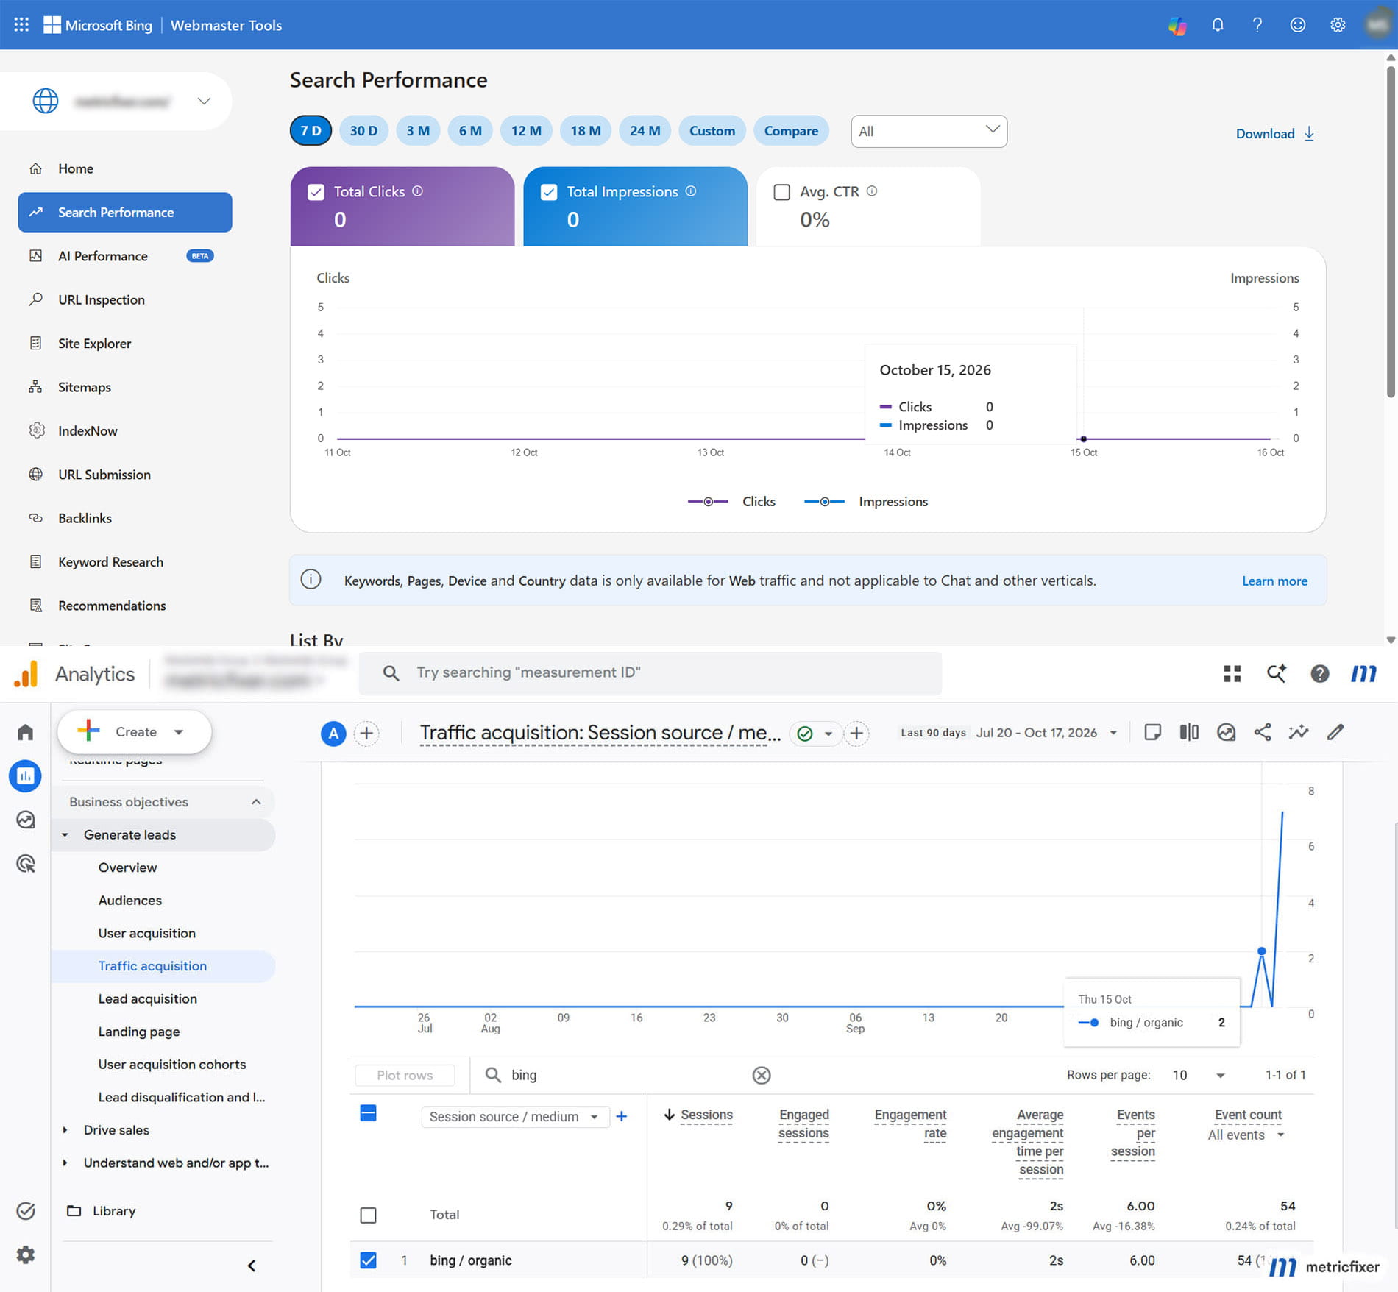The width and height of the screenshot is (1398, 1292).
Task: Open Analytics Explore icon in left rail
Action: click(26, 820)
